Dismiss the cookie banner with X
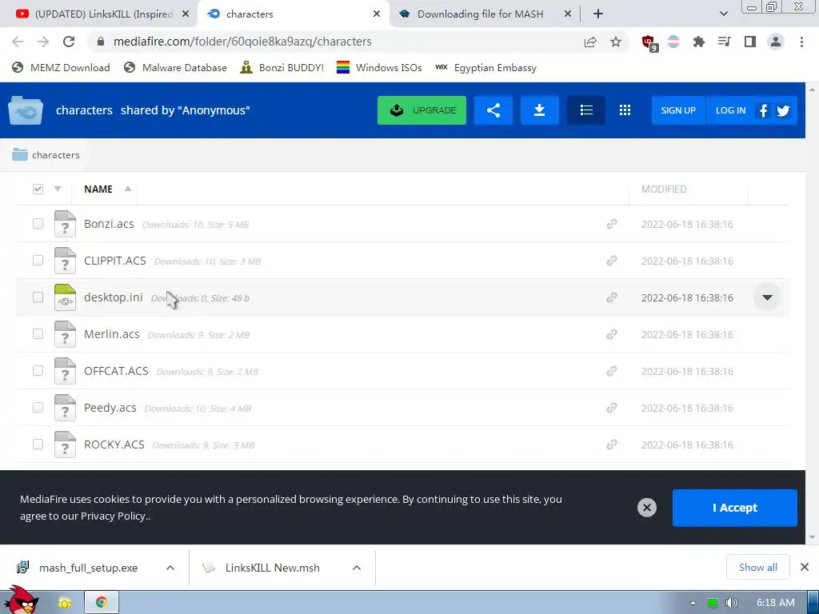This screenshot has width=819, height=614. tap(646, 508)
